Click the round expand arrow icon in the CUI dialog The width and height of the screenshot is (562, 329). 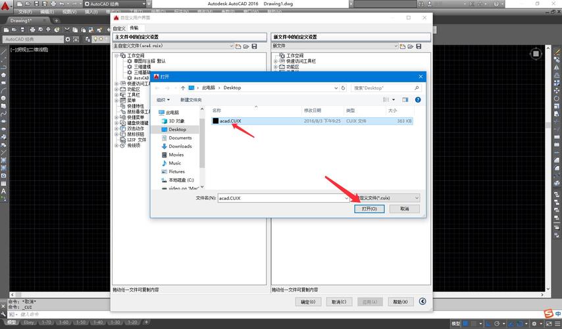(x=422, y=301)
